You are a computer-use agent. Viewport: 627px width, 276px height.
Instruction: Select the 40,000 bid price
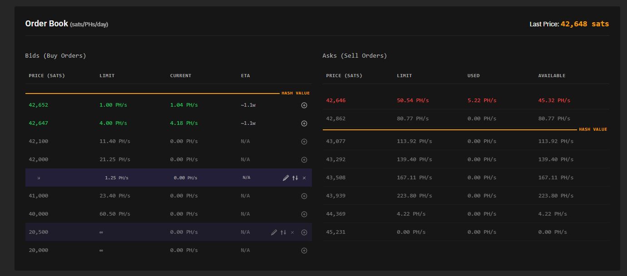[38, 214]
